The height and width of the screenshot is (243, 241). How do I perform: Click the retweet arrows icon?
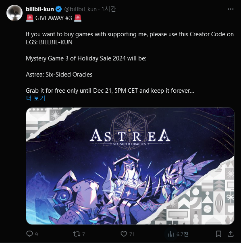click(x=77, y=234)
